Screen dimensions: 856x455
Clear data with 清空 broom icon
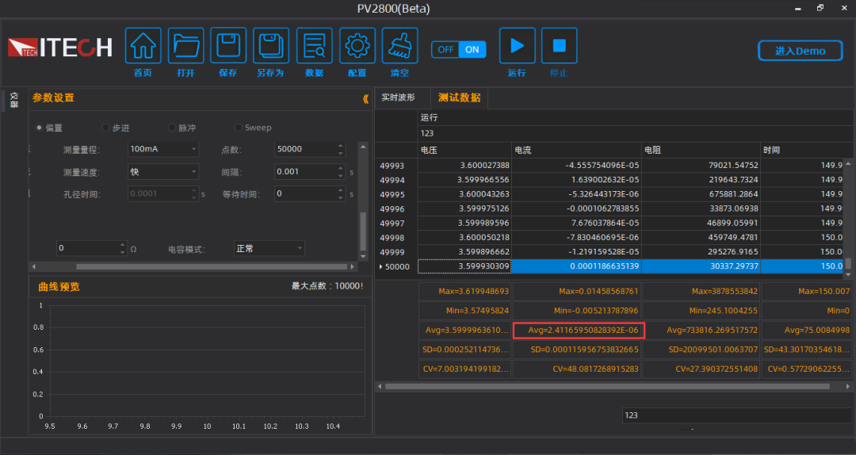tap(399, 45)
